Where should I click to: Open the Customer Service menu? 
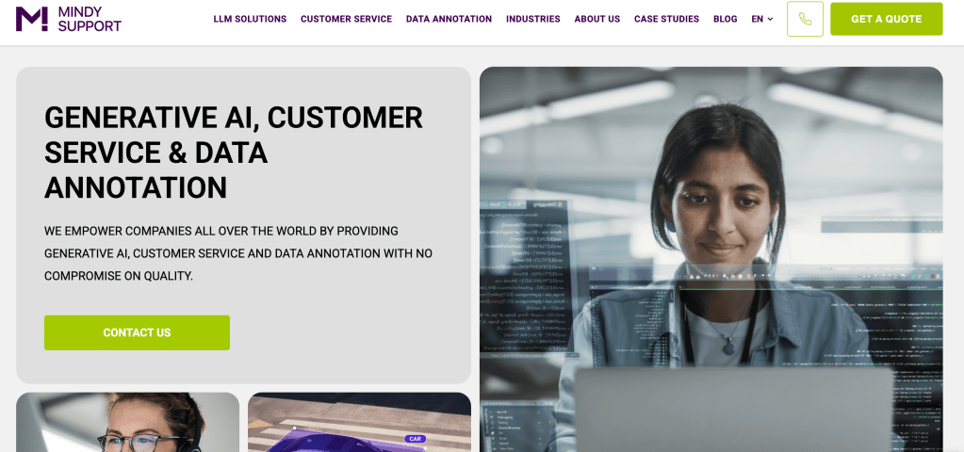click(x=346, y=19)
